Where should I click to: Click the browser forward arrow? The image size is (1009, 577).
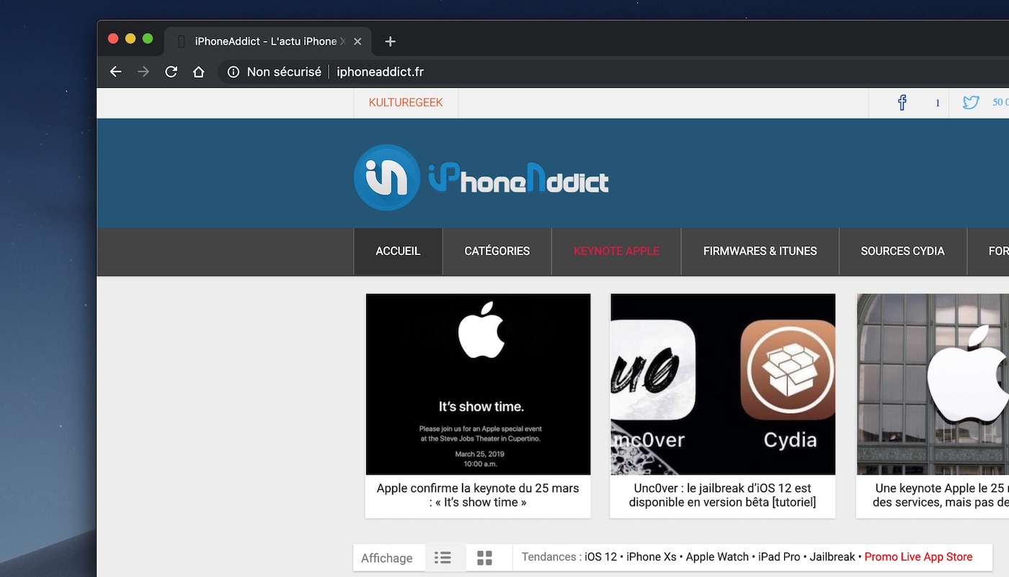coord(143,72)
